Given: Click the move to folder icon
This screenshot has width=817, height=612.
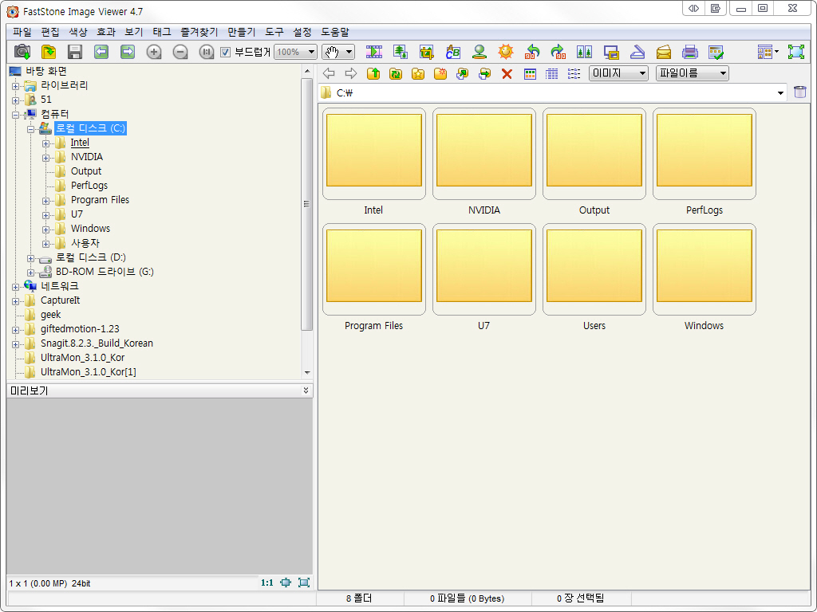Looking at the screenshot, I should point(484,73).
